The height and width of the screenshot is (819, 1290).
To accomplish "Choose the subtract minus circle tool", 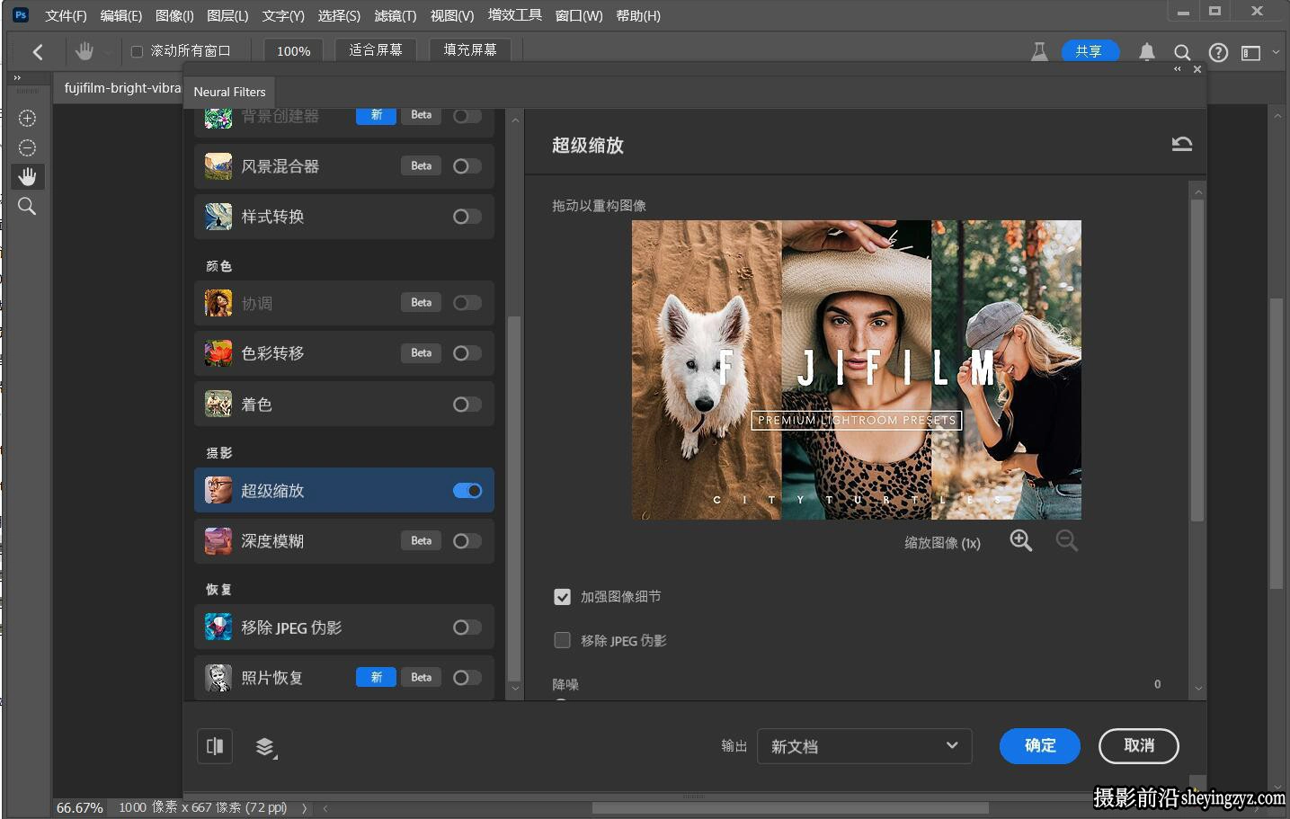I will [x=28, y=147].
